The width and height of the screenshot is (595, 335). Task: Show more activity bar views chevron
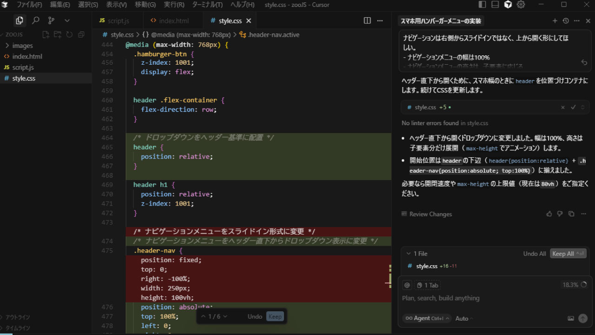pos(67,20)
